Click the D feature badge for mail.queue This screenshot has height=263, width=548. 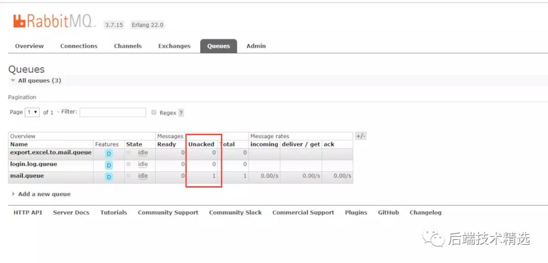pyautogui.click(x=109, y=177)
